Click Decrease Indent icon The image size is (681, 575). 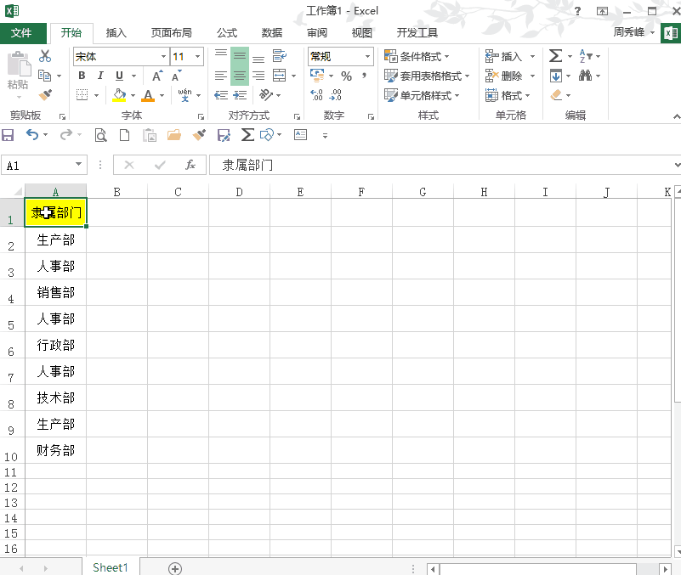[221, 95]
